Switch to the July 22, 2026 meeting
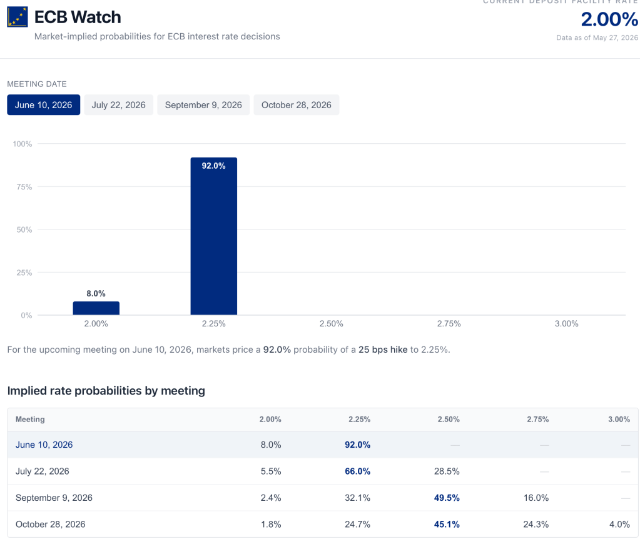 (x=119, y=105)
